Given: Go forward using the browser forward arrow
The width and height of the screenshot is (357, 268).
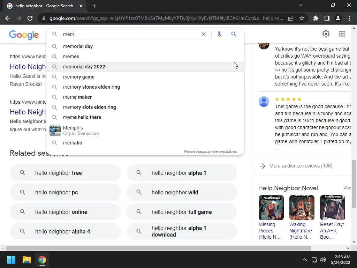Looking at the screenshot, I should point(19,18).
